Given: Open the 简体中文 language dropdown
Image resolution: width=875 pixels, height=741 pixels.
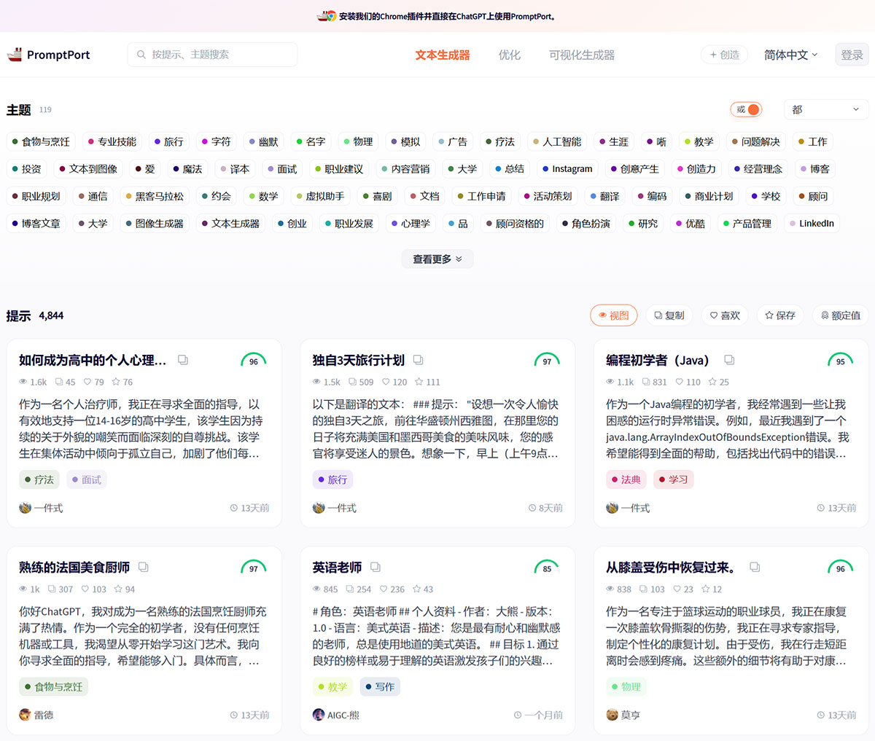Looking at the screenshot, I should click(x=790, y=54).
